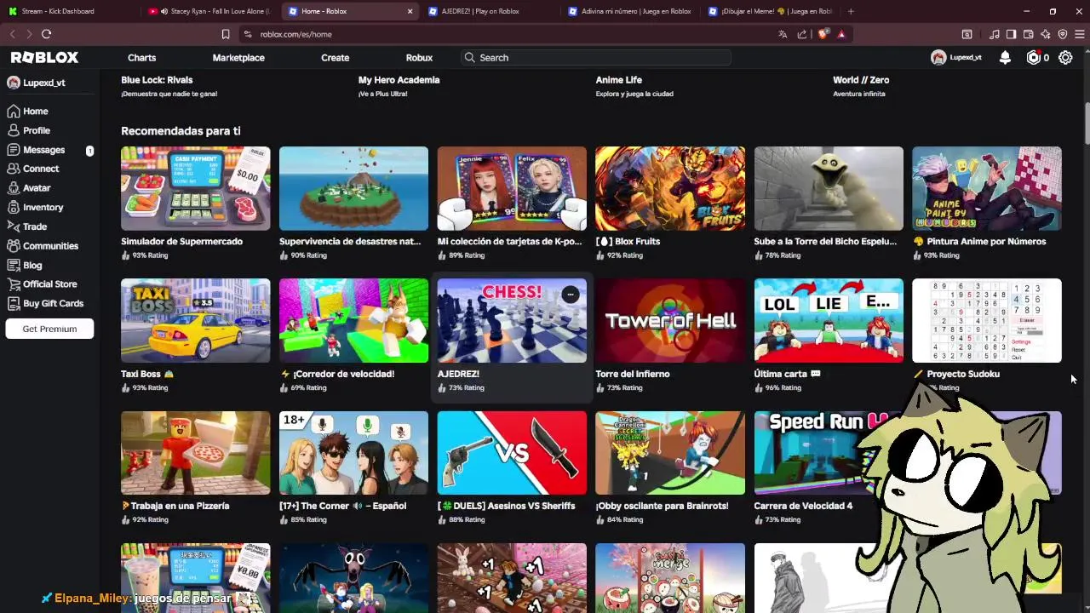
Task: Open the Brave VPN shield icon
Action: (1063, 34)
